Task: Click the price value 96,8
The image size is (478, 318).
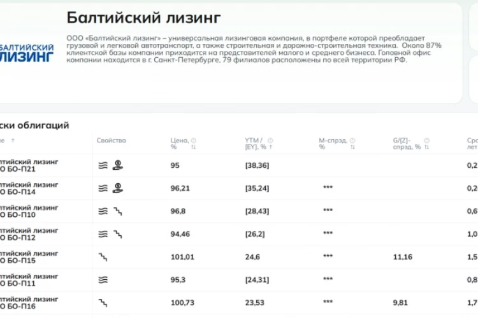Action: pyautogui.click(x=178, y=211)
